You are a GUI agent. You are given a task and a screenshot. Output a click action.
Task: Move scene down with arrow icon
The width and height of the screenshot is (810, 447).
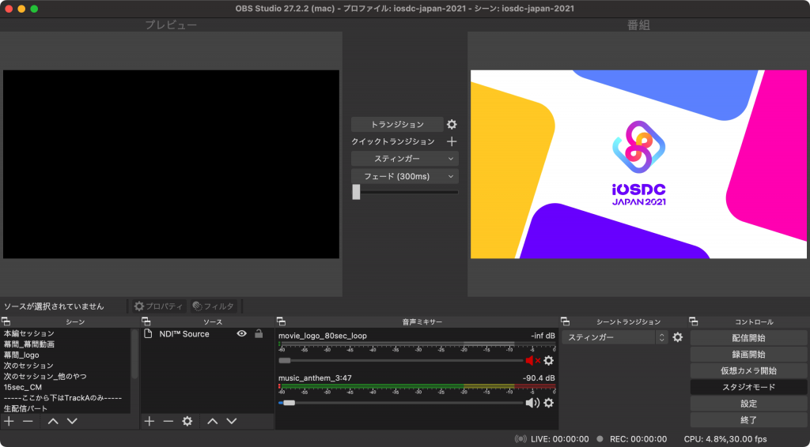[x=72, y=421]
